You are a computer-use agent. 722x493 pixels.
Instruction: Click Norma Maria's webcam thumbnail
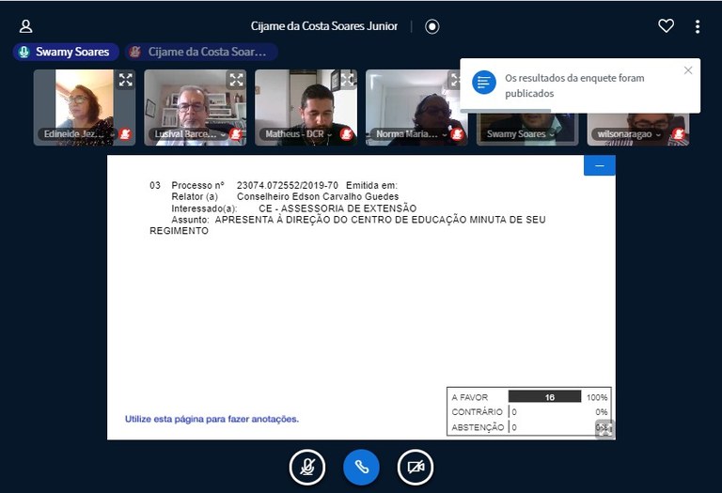point(414,105)
